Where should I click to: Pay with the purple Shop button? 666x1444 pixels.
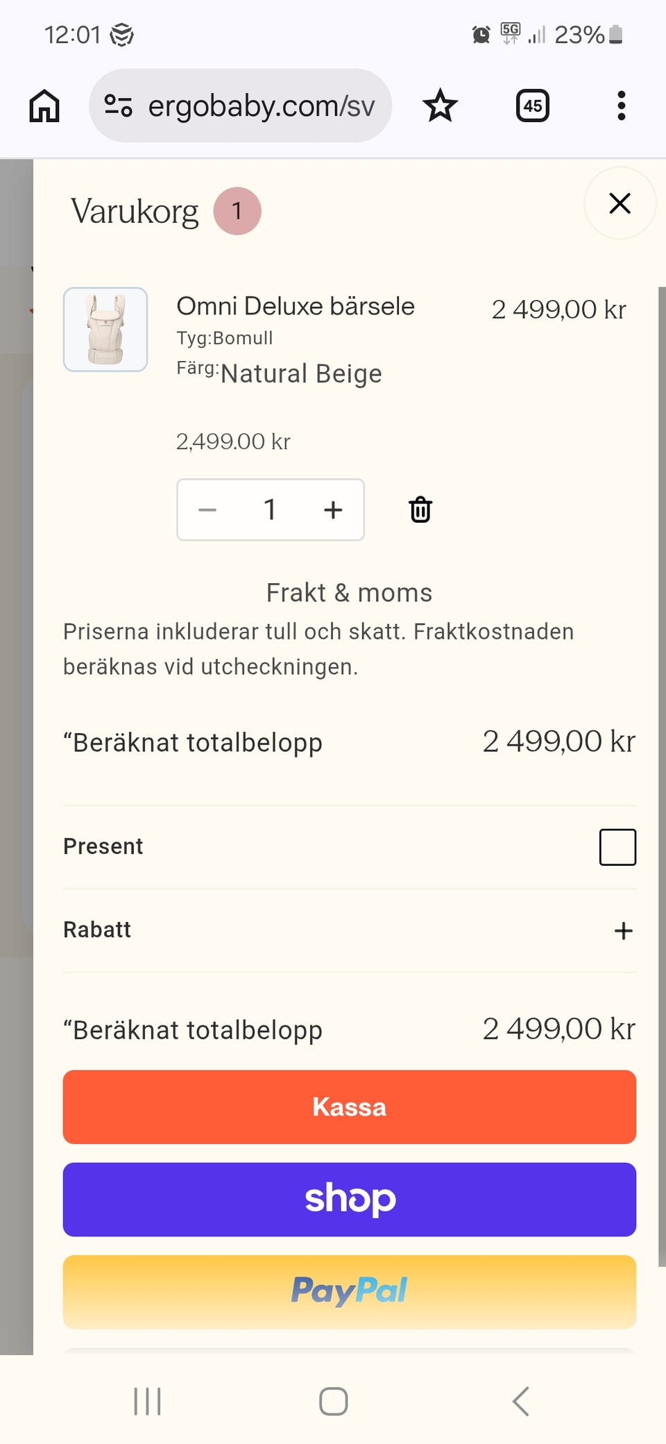click(350, 1199)
